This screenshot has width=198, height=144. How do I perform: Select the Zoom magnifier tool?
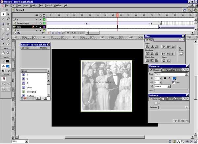[x=8, y=53]
